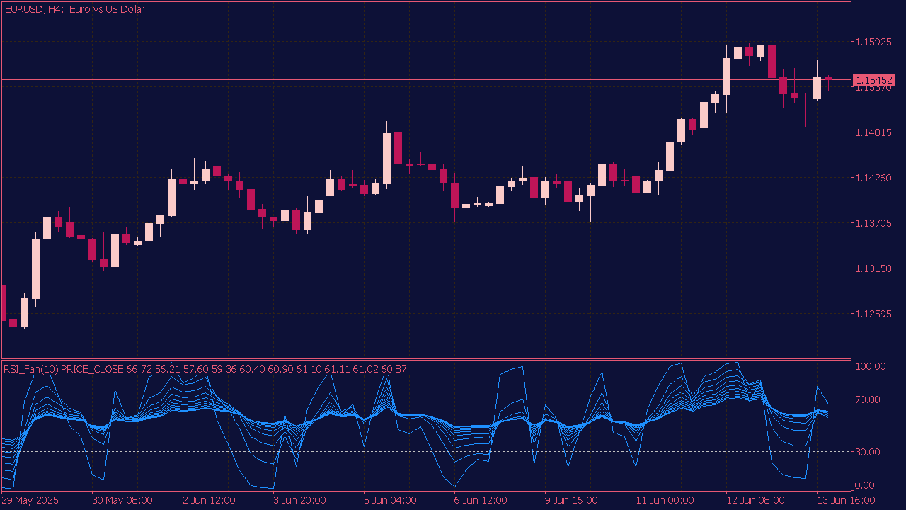Click the 70.00 RSI level label
The width and height of the screenshot is (906, 510).
[x=870, y=399]
